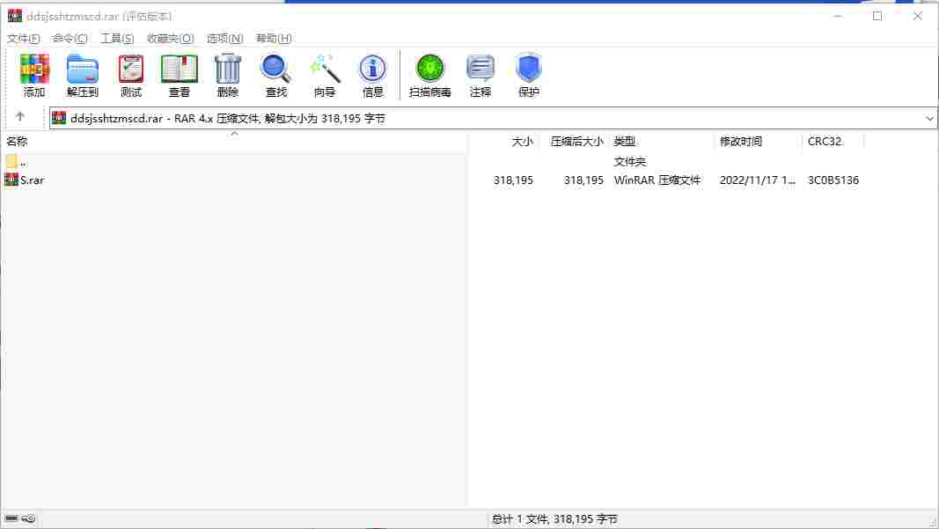Click the 文件夹 type label
939x529 pixels.
pos(630,162)
